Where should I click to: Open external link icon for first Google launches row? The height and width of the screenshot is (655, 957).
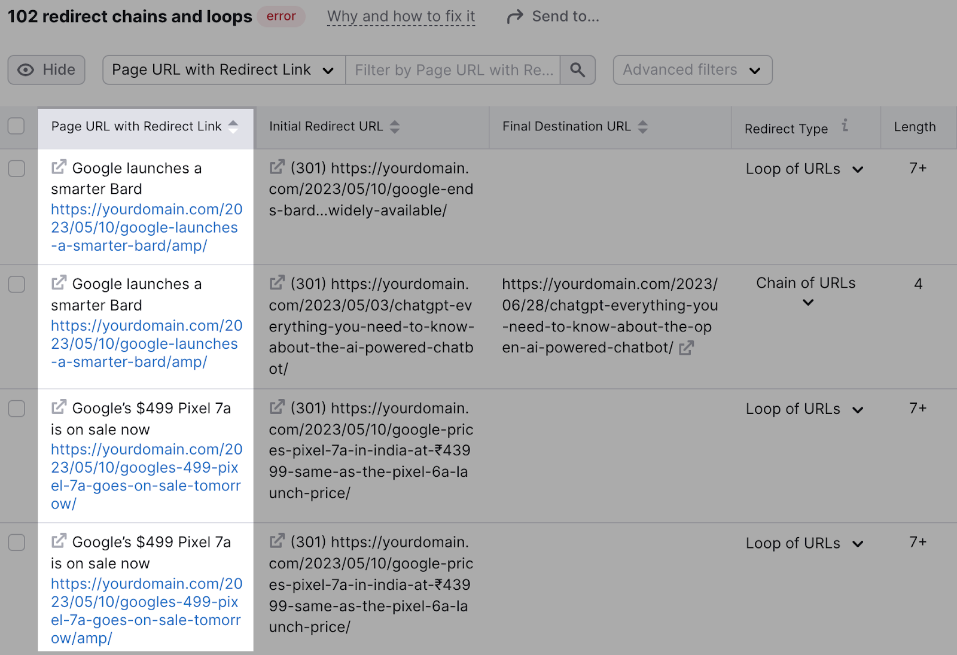click(x=59, y=167)
